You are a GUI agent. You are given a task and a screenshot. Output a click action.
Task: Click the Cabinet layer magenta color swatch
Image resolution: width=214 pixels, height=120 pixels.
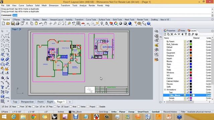[x=191, y=78]
